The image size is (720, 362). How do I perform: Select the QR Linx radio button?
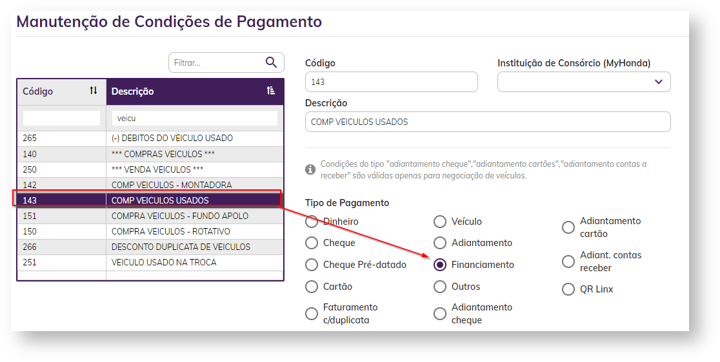(x=568, y=289)
